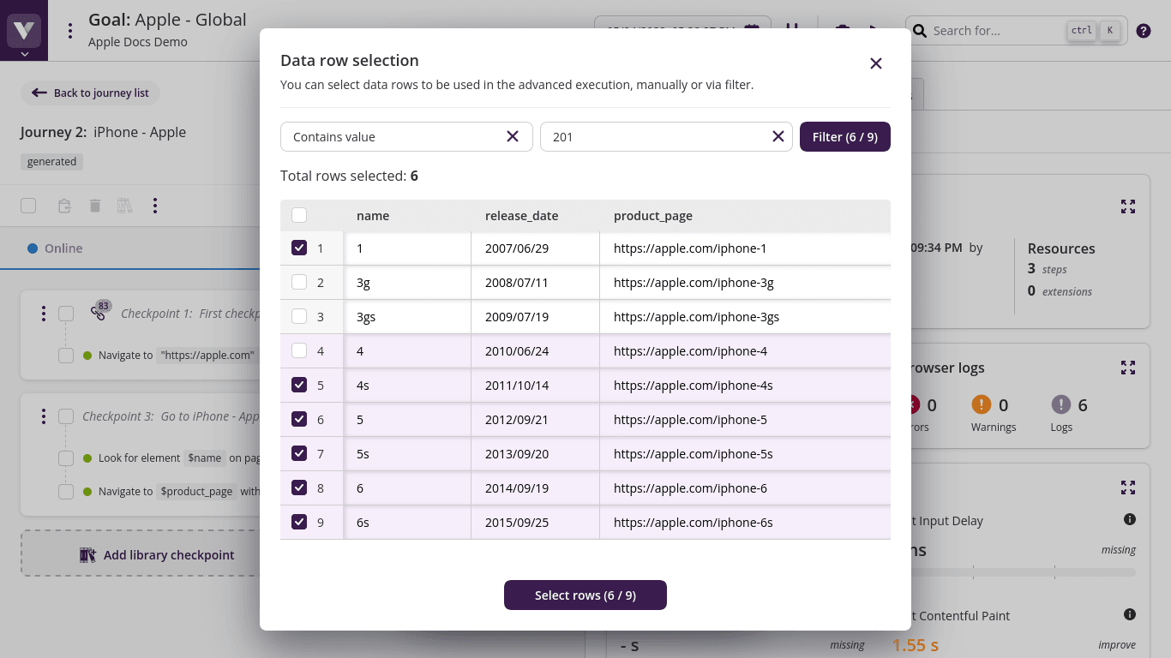View the First Input Delay info icon

(x=1130, y=519)
